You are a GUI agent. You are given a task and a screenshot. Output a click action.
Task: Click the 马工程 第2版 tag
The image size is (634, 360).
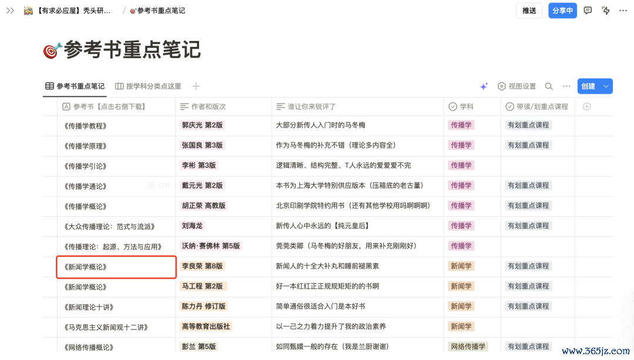202,287
